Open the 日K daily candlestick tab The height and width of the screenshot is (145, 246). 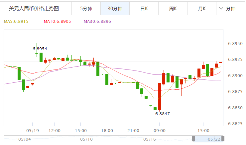(144, 8)
